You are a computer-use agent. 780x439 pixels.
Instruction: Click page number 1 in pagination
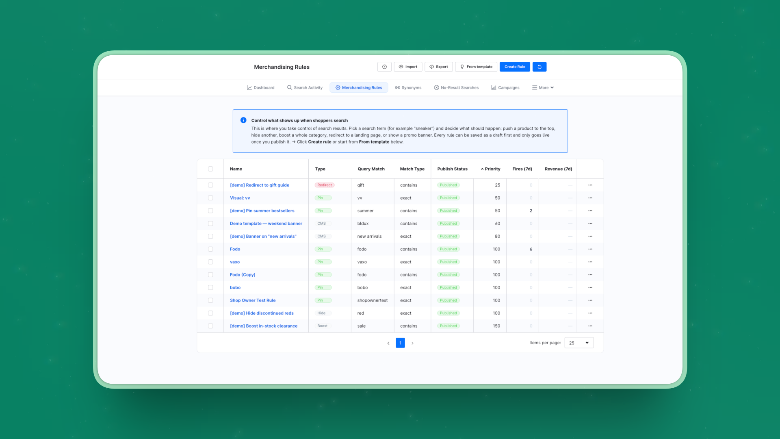coord(400,343)
